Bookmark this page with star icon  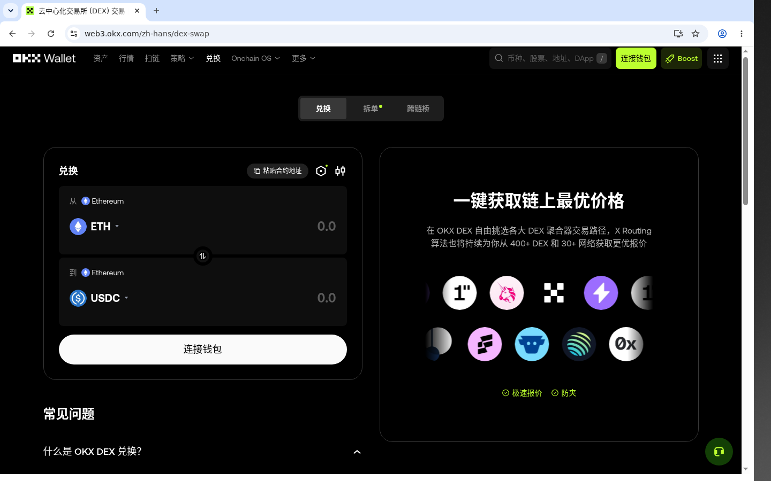pos(696,34)
